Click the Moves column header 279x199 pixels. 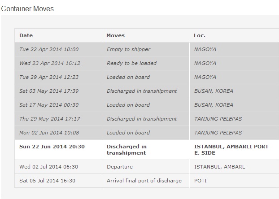pyautogui.click(x=115, y=35)
